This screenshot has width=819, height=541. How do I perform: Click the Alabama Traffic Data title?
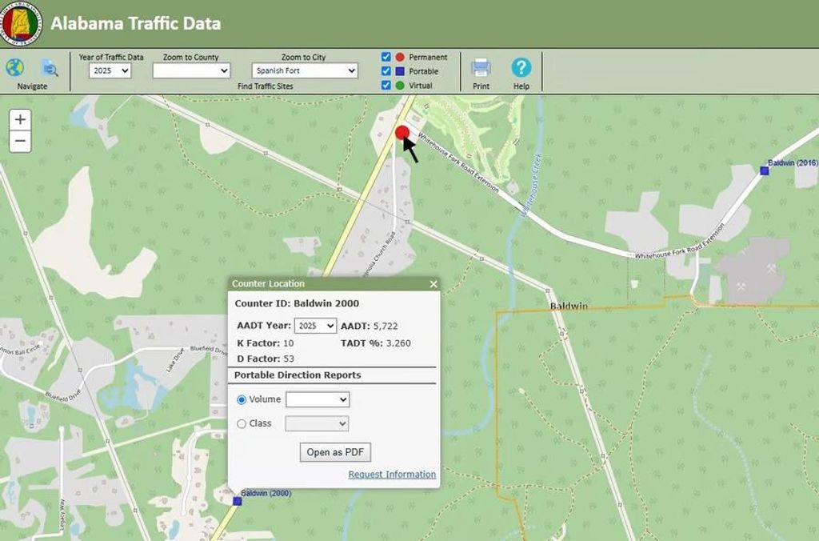coord(136,23)
